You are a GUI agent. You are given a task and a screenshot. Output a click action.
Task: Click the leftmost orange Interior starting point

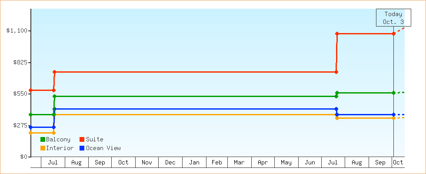(x=30, y=133)
